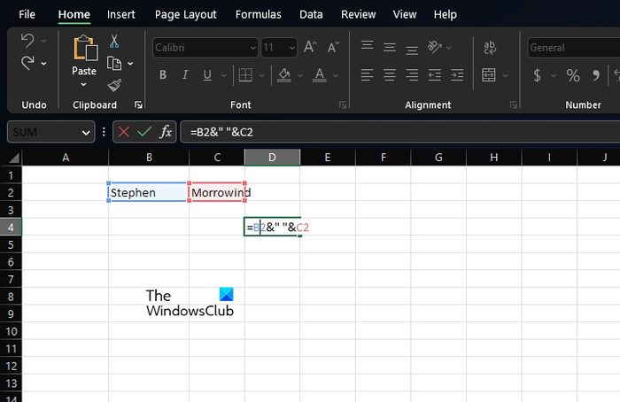Decrease font size with smaller A

[x=333, y=48]
